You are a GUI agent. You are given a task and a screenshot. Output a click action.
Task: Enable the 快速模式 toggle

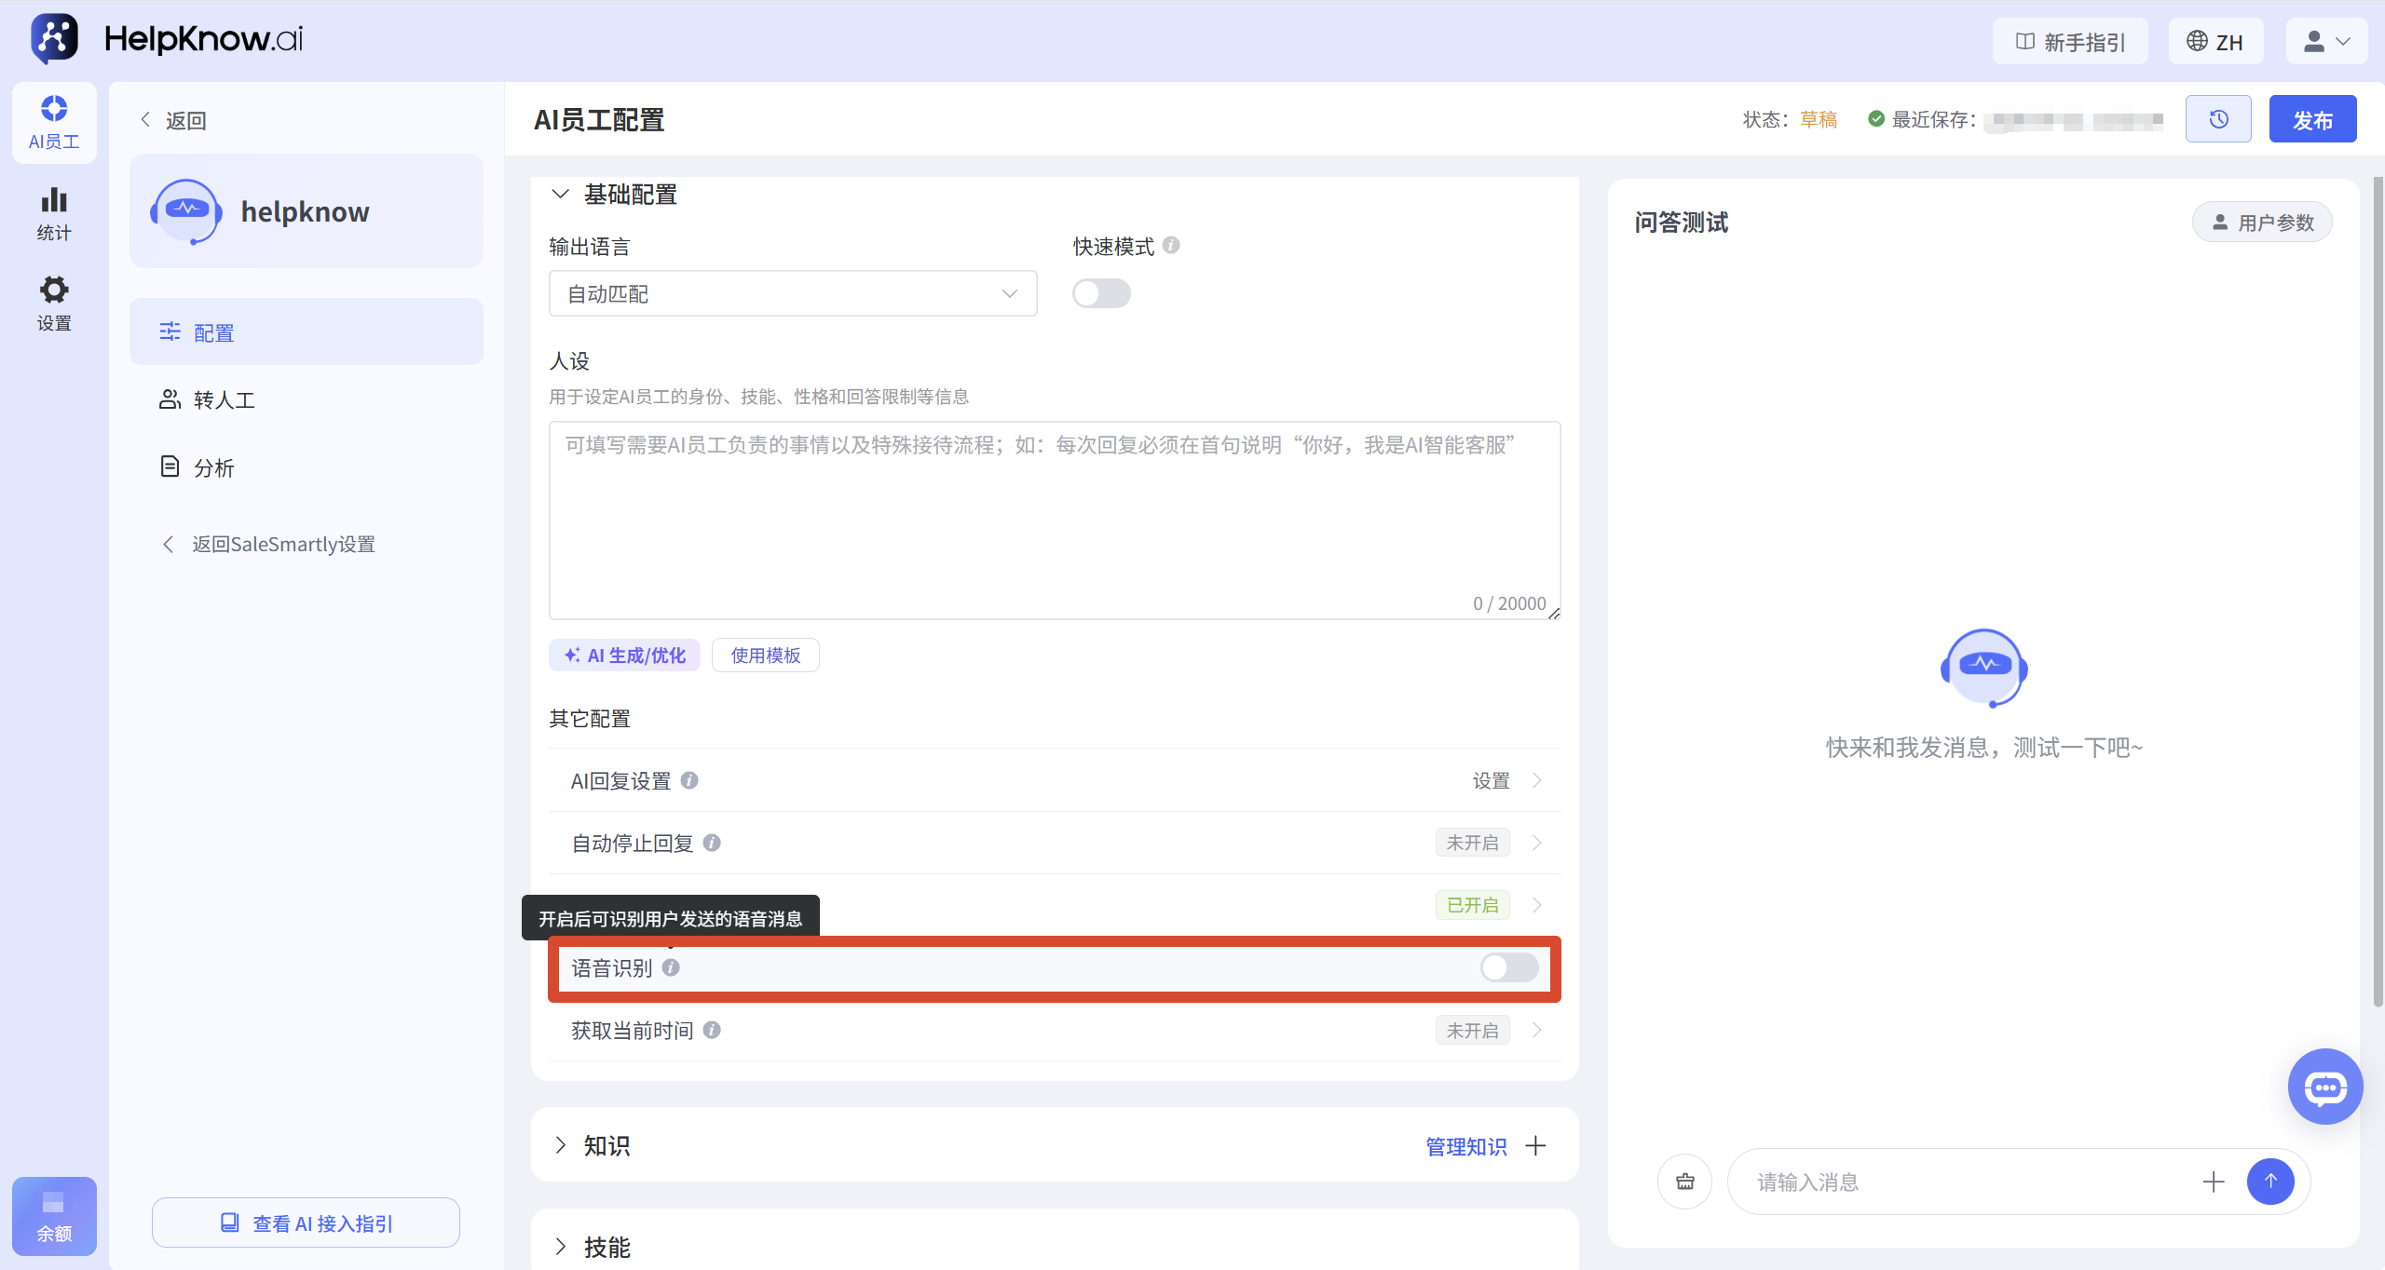coord(1101,293)
